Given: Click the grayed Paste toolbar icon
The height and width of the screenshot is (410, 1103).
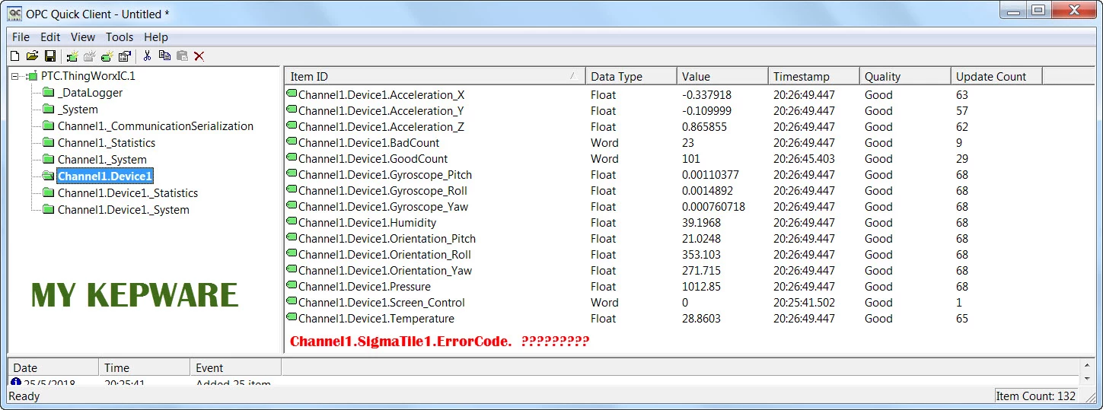Looking at the screenshot, I should [182, 56].
